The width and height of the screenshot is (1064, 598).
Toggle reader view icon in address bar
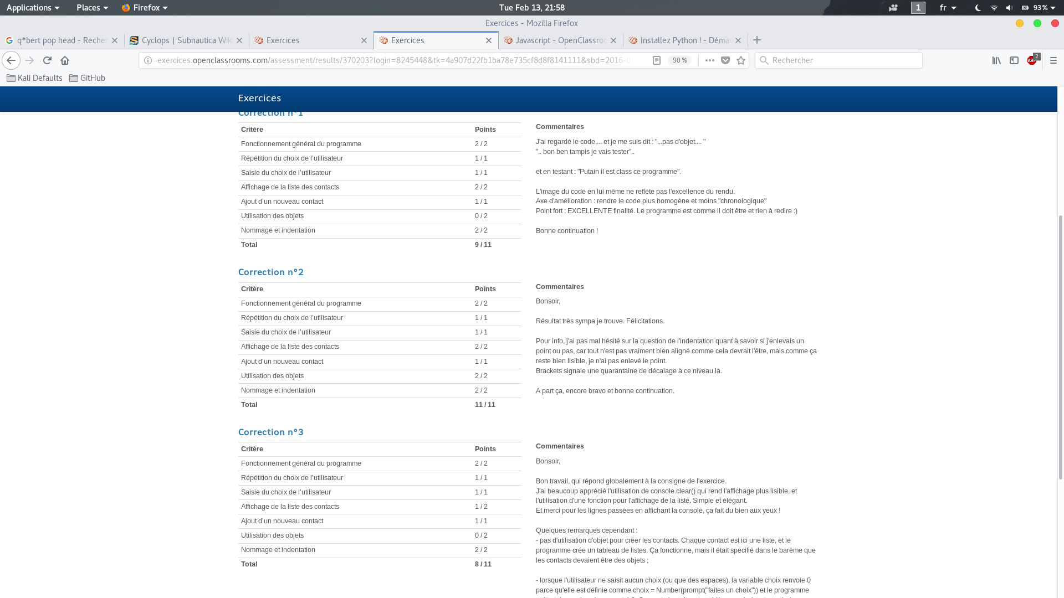(x=657, y=60)
